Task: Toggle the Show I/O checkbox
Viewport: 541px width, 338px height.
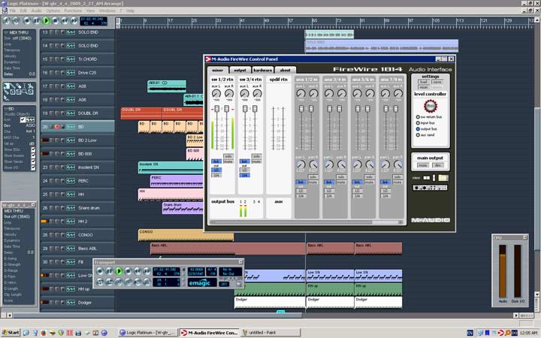Action: (33, 167)
